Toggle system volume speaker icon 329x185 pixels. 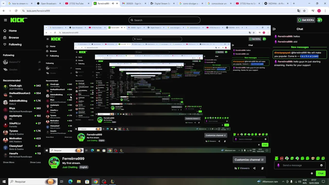point(299,182)
